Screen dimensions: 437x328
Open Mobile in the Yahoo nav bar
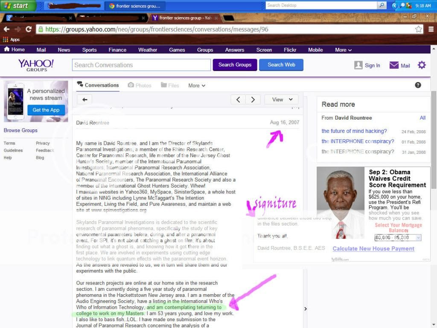click(315, 50)
